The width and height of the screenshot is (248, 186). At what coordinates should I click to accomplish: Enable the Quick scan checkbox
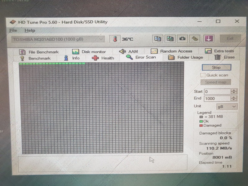203,75
